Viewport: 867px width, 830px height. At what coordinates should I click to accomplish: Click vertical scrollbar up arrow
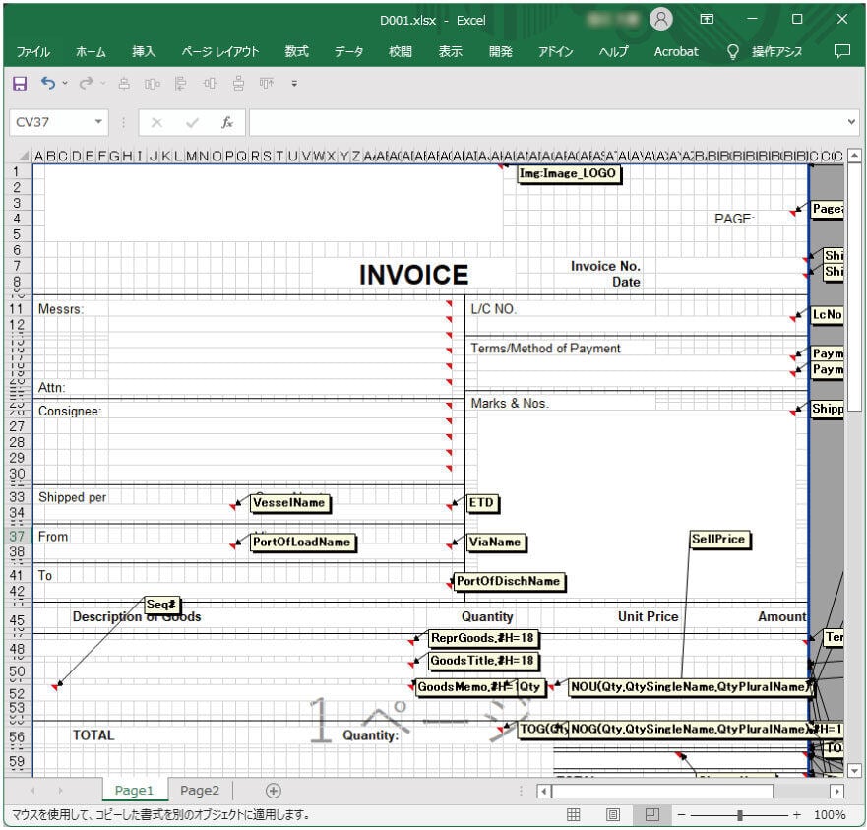click(x=854, y=156)
